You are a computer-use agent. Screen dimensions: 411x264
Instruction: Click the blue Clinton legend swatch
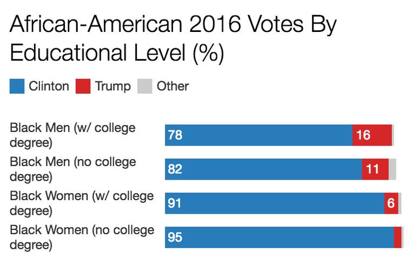17,86
